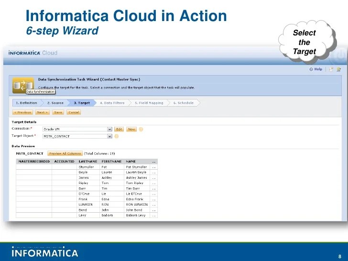Click the Cancel button
Screen dimensions: 348x261
tap(74, 112)
